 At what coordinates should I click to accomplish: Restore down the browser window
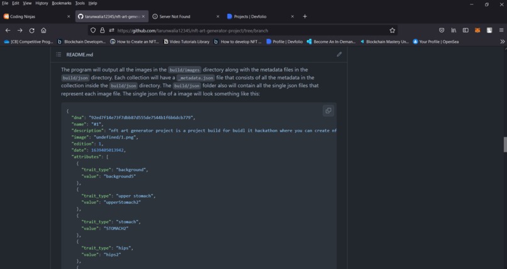[487, 4]
